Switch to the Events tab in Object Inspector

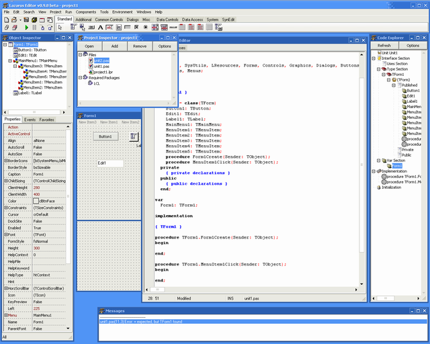point(30,119)
